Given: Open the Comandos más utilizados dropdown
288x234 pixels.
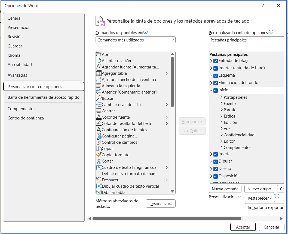Looking at the screenshot, I should pyautogui.click(x=135, y=40).
